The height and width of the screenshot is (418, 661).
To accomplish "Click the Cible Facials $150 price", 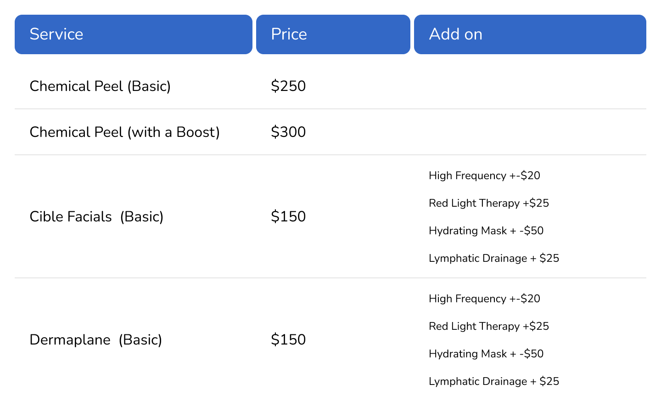I will (288, 216).
